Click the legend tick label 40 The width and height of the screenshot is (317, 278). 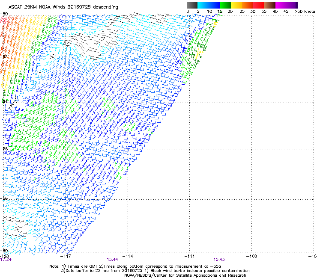click(275, 12)
